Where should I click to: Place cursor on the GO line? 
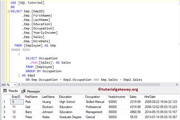[13, 7]
